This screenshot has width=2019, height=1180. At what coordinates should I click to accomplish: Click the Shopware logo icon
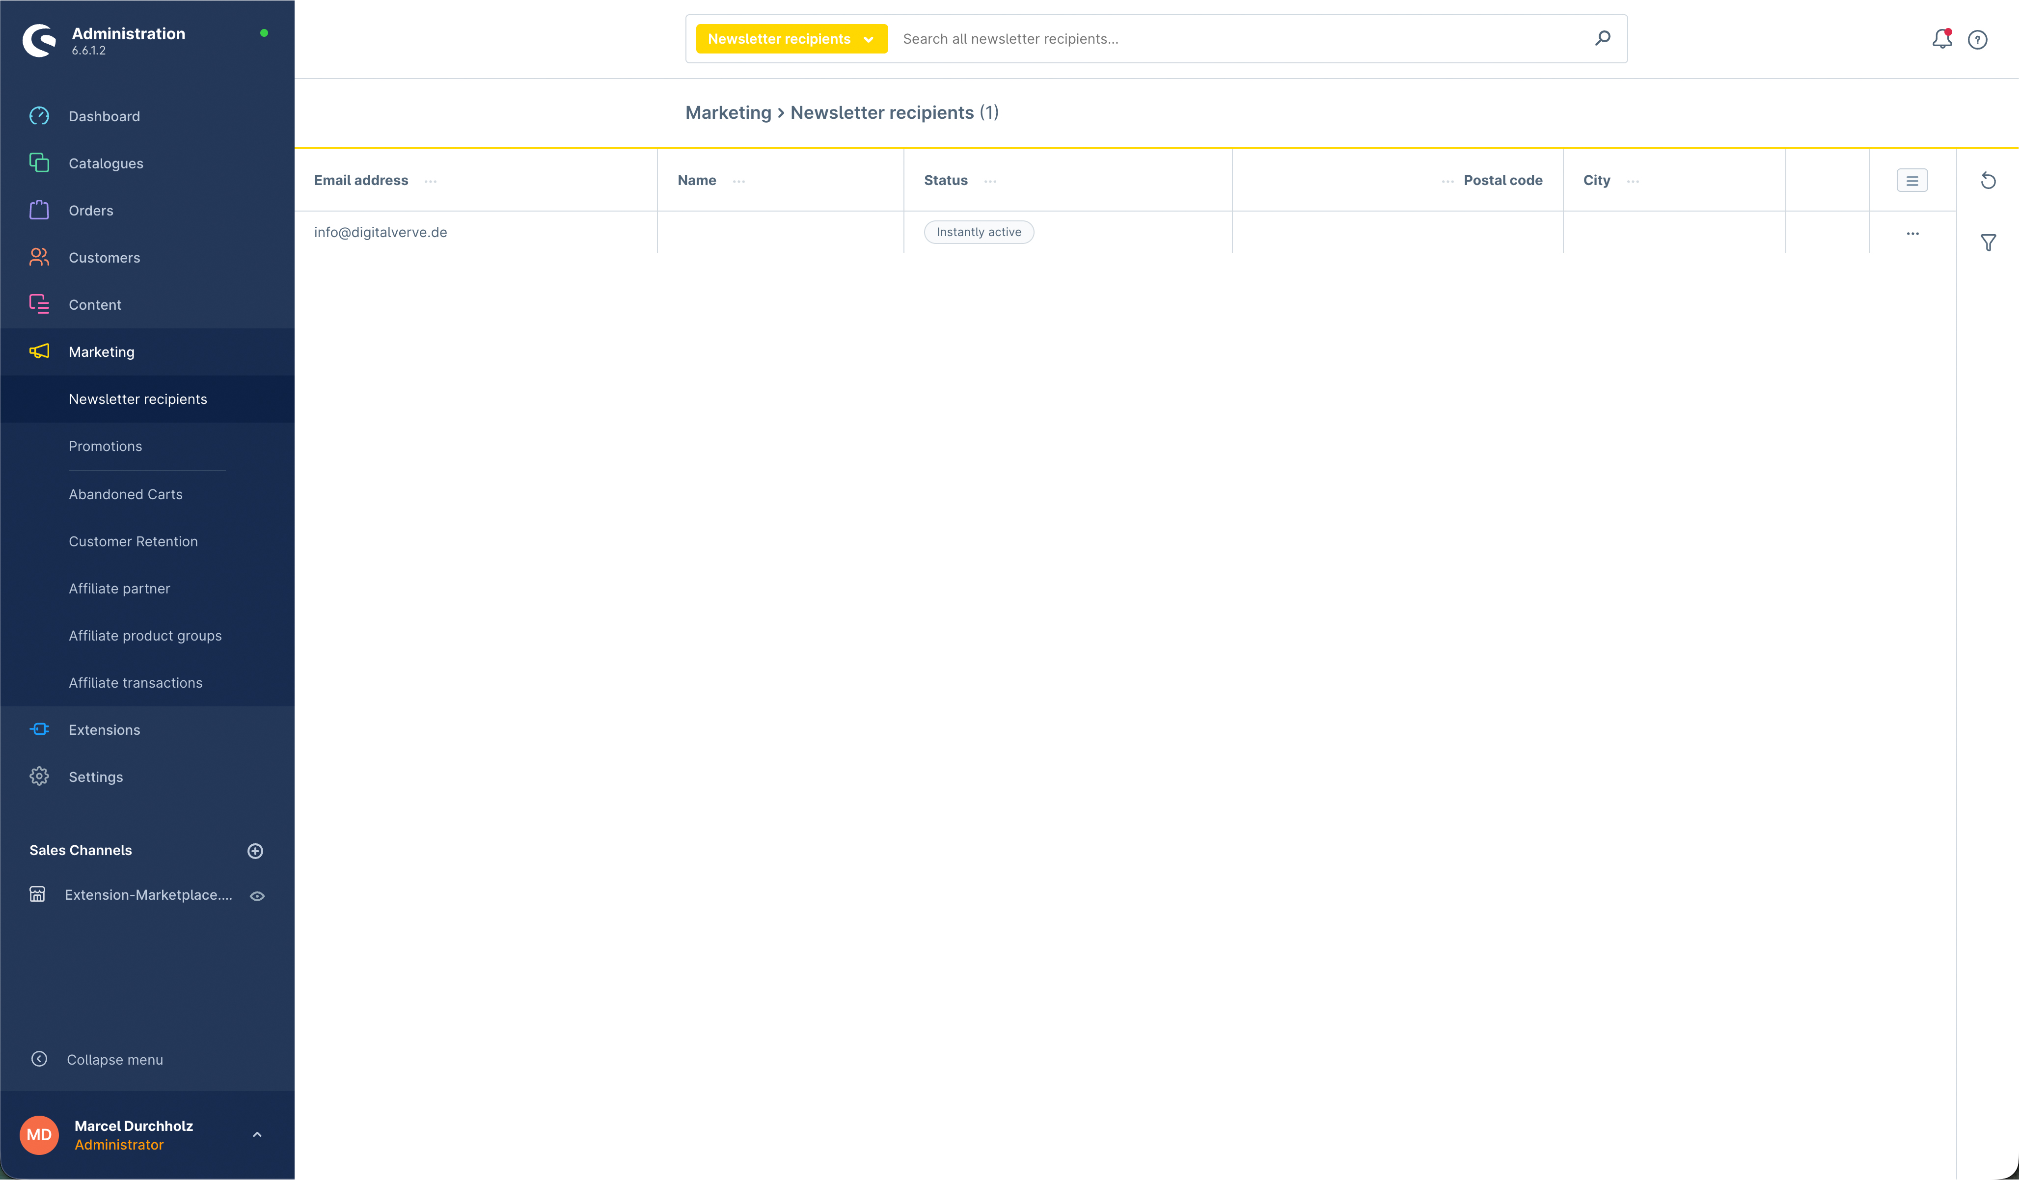point(38,40)
